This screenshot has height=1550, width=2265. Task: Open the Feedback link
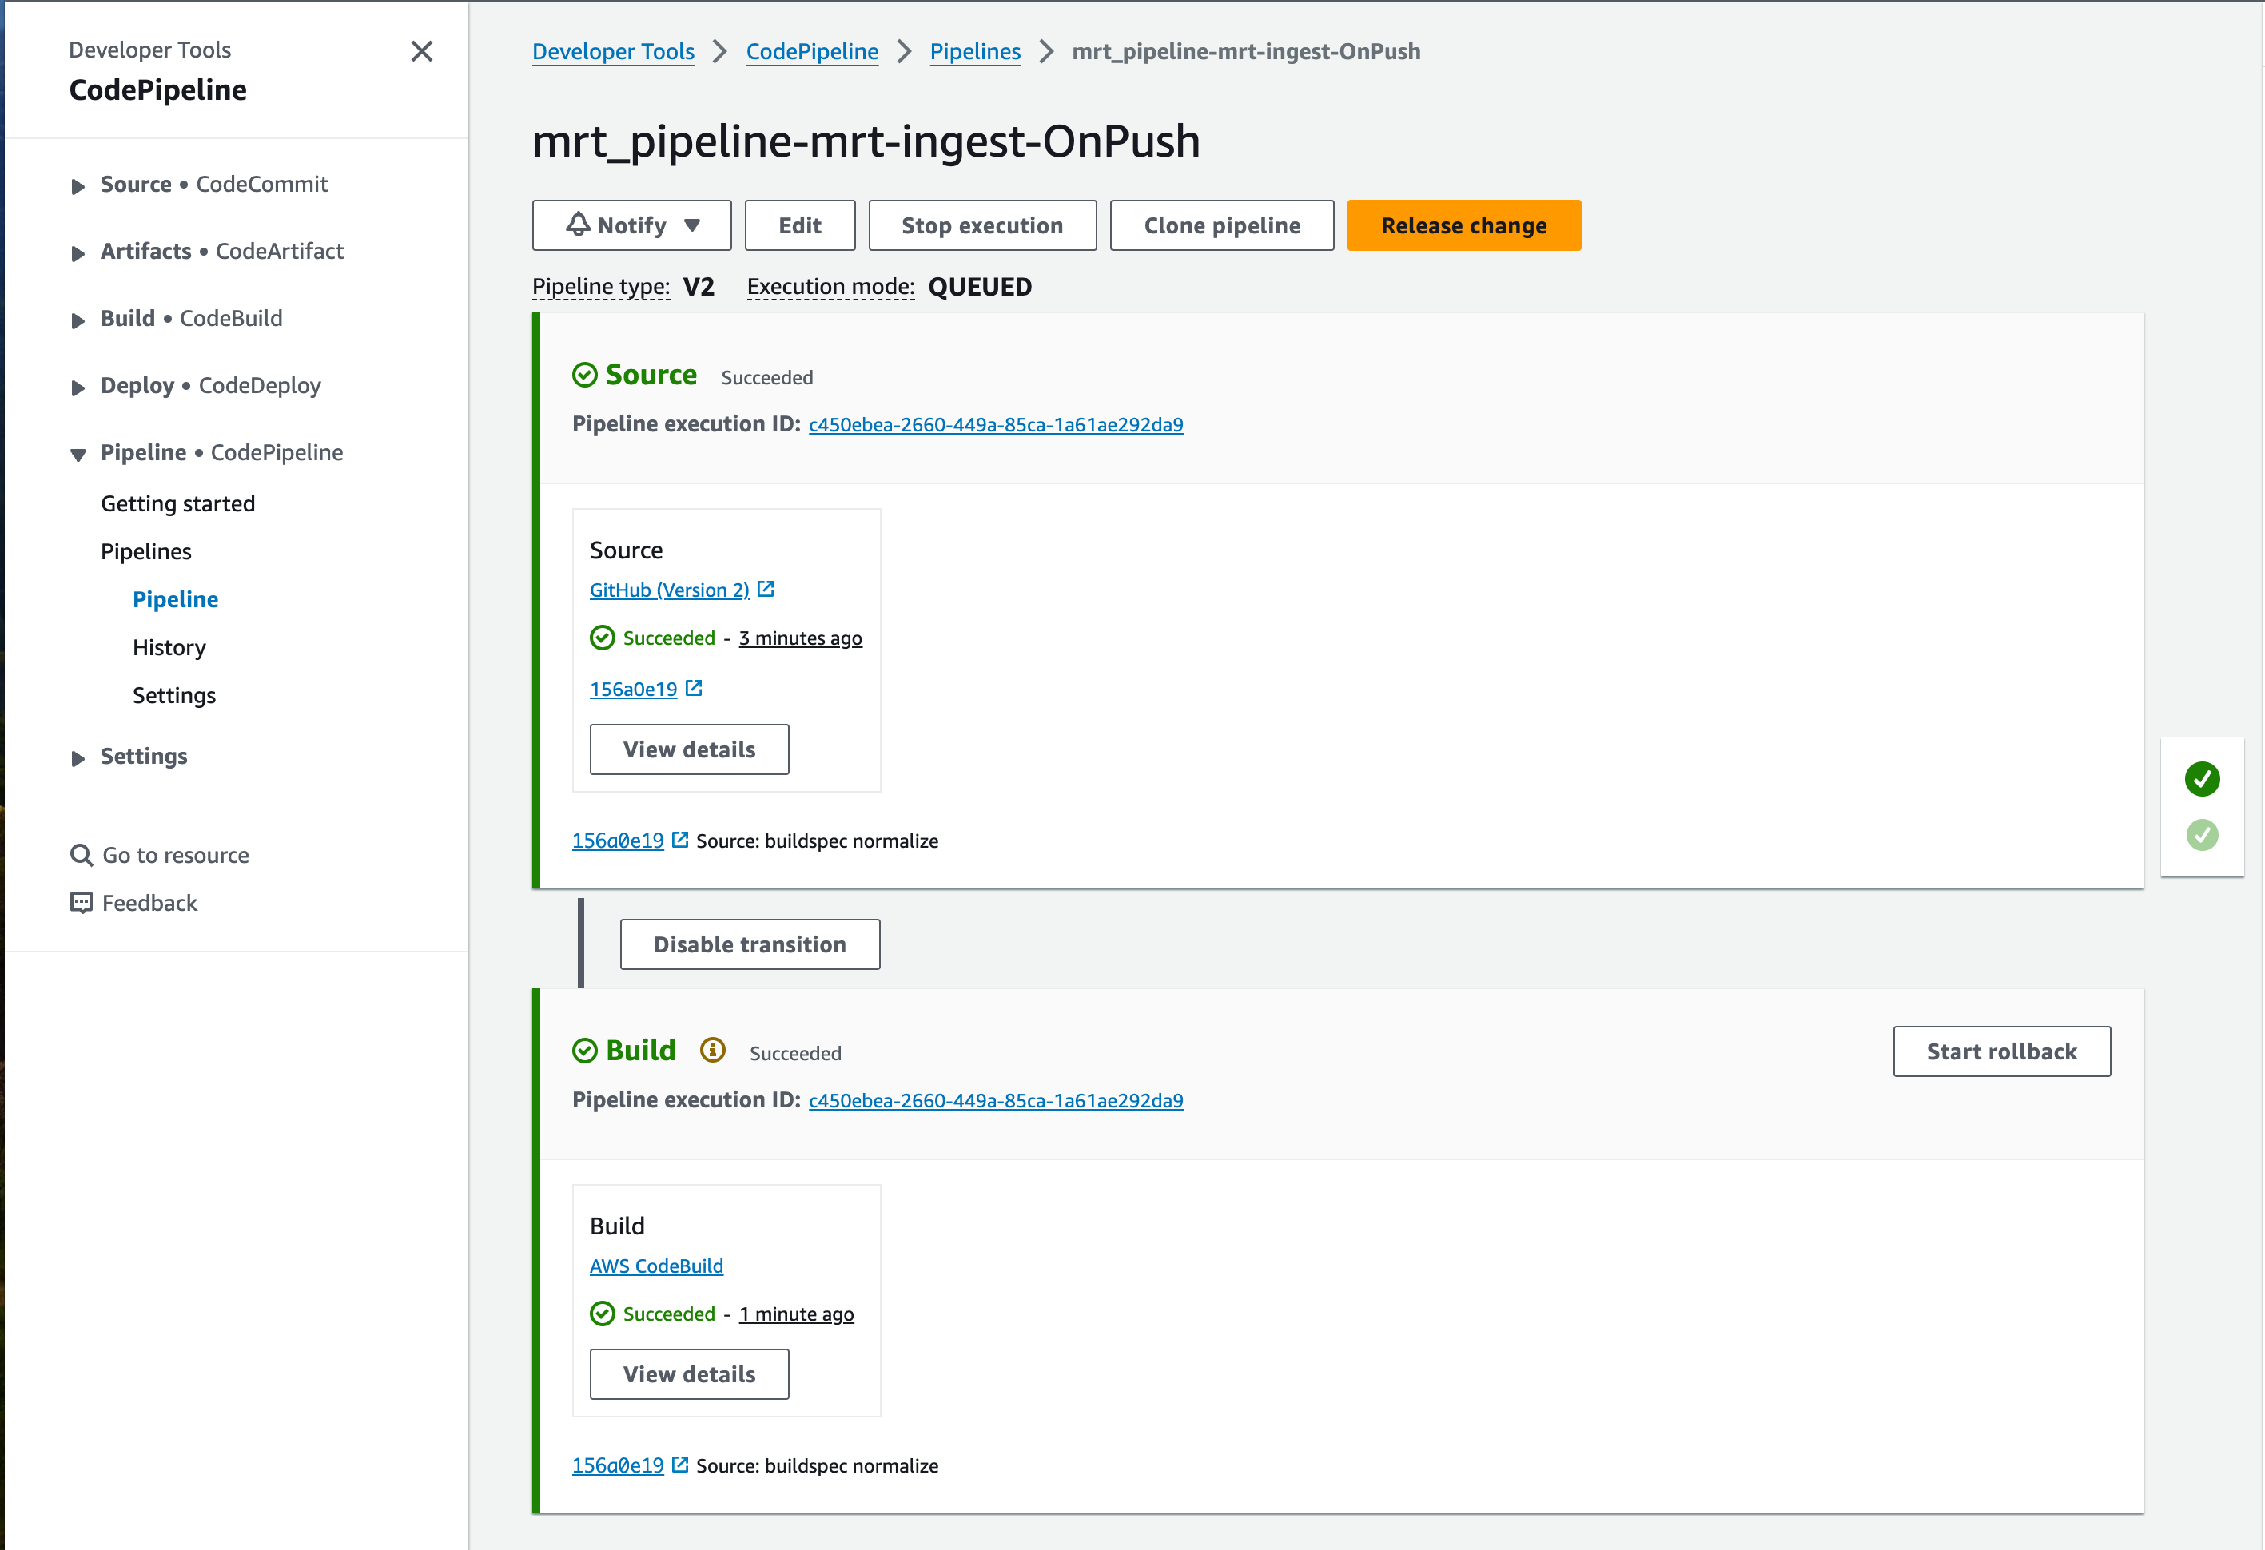(x=150, y=903)
